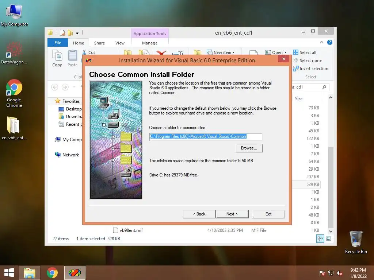Click the file list scrollbar down arrow
This screenshot has width=374, height=280.
(331, 231)
